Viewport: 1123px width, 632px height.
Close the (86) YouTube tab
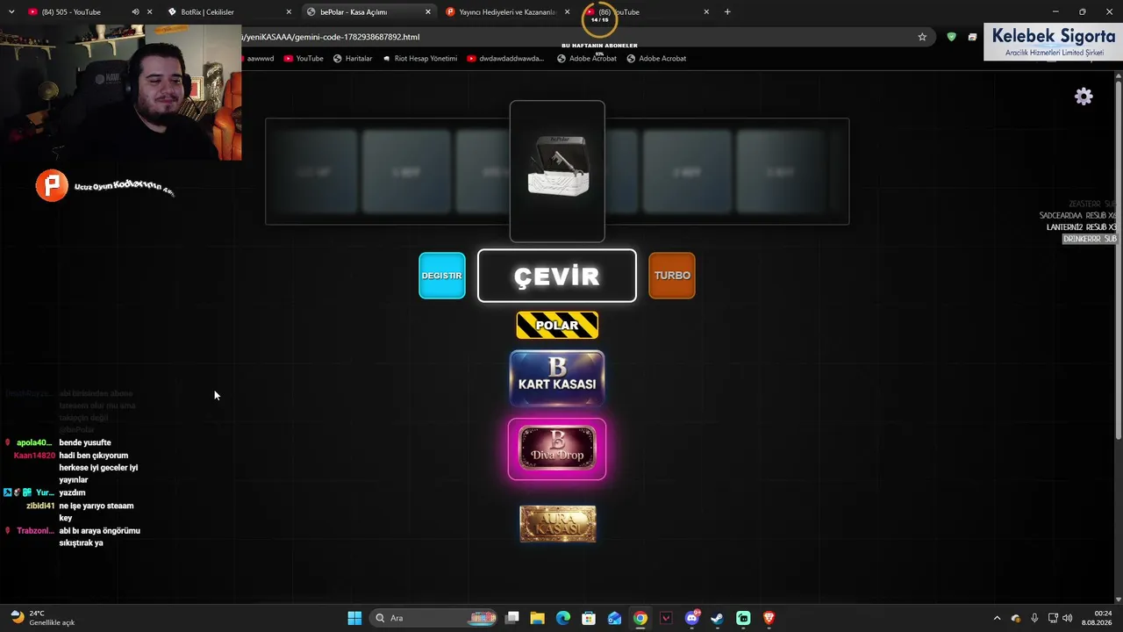(706, 12)
